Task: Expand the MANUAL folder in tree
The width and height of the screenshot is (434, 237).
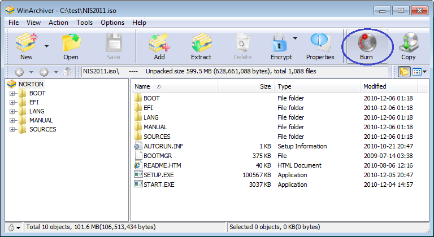Action: (12, 121)
